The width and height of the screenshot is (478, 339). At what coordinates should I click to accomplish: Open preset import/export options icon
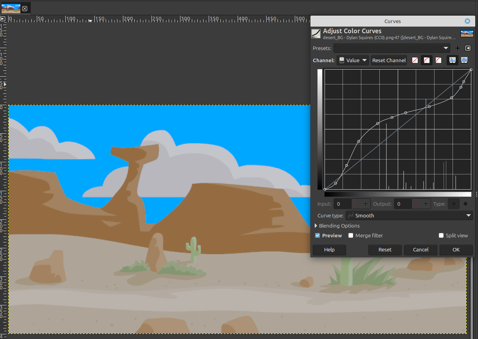[x=468, y=48]
